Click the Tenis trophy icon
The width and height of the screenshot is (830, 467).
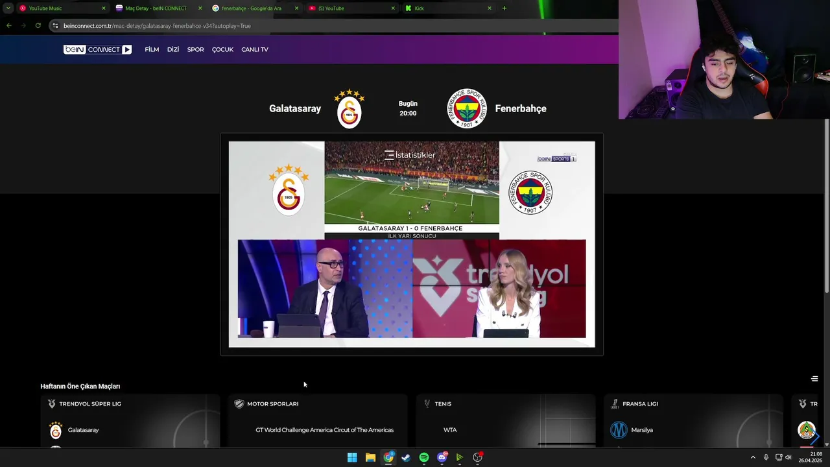[x=427, y=403]
